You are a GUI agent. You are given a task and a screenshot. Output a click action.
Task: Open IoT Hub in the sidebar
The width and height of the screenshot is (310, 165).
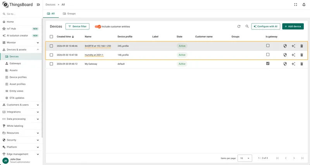click(x=21, y=29)
